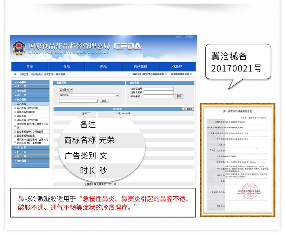This screenshot has height=234, width=285.
Task: Expand the 特殊食品 sidebar section
Action: [x=30, y=90]
